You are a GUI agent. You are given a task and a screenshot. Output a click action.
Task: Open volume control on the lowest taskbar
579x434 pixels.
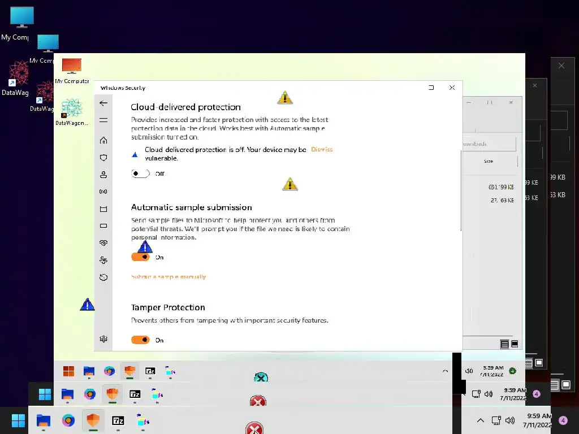(x=510, y=420)
